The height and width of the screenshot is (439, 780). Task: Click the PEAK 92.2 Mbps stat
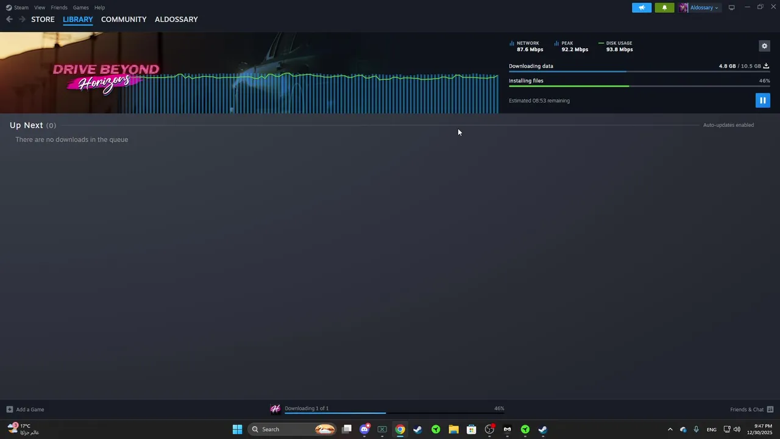tap(572, 46)
